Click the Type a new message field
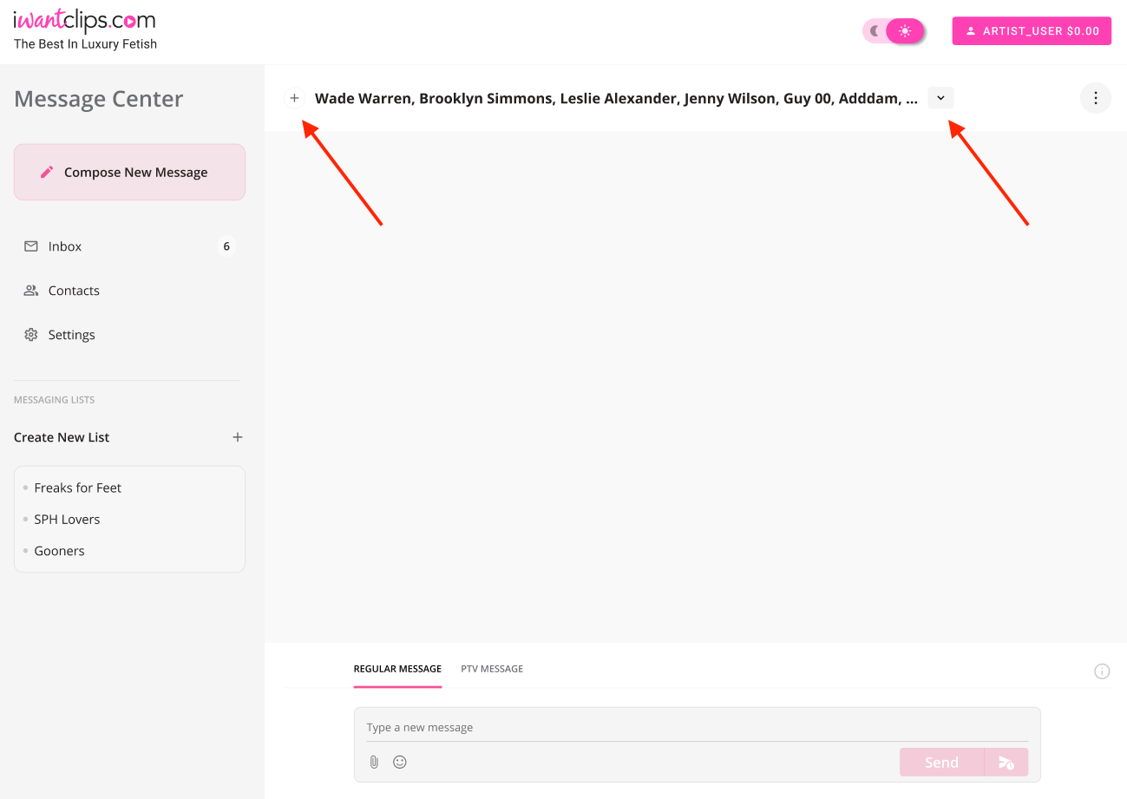This screenshot has width=1127, height=799. (697, 727)
